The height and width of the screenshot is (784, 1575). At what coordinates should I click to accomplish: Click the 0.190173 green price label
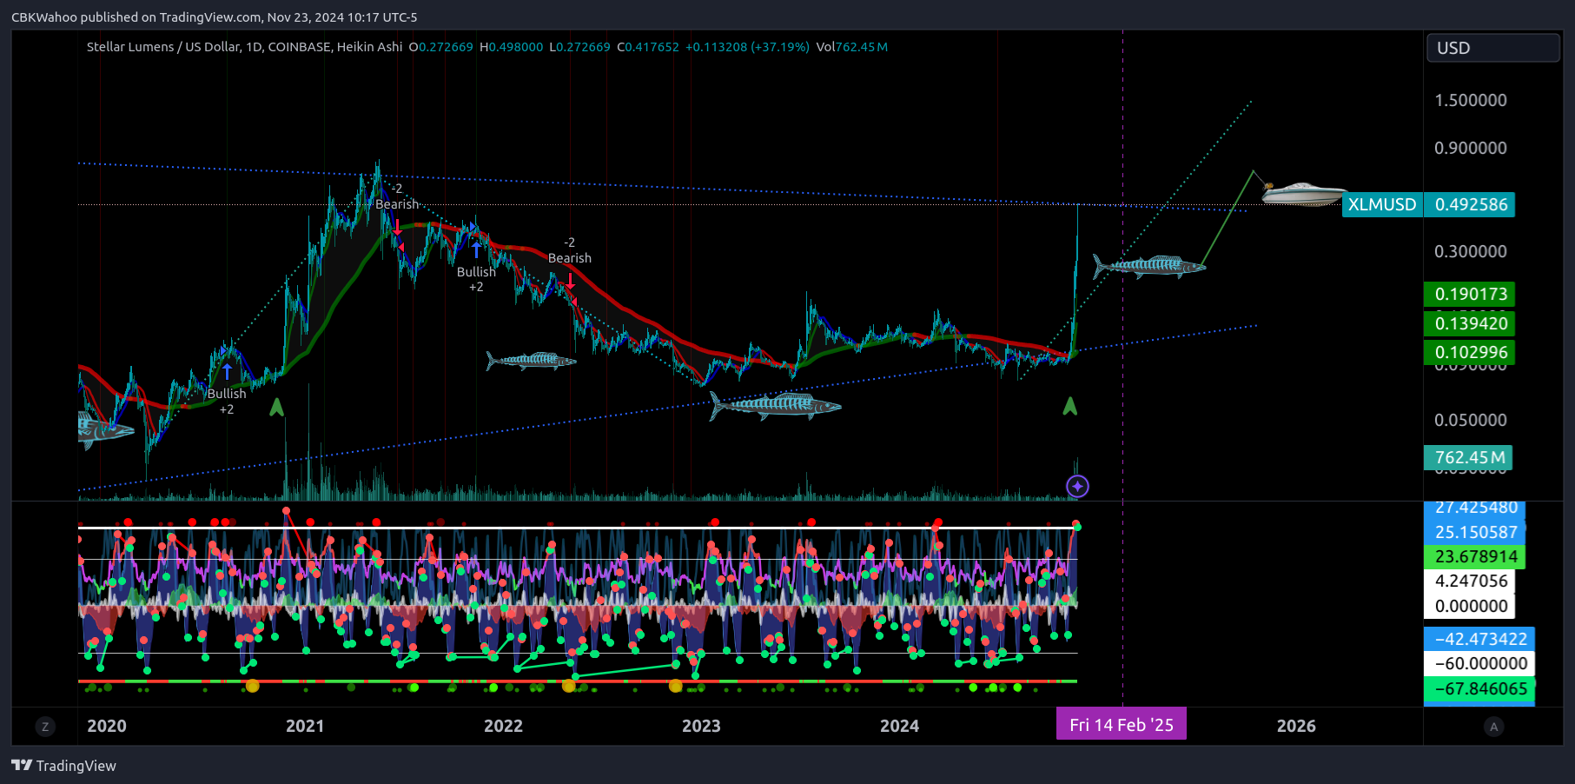pyautogui.click(x=1470, y=294)
